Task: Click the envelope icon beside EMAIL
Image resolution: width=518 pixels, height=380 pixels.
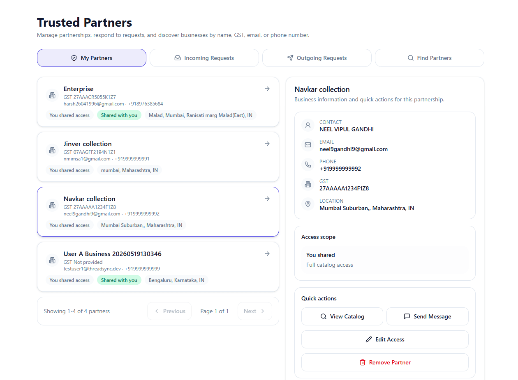Action: click(x=308, y=145)
